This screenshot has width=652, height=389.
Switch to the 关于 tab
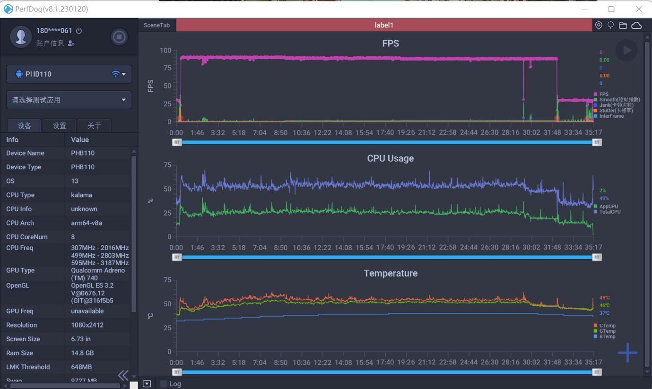tap(94, 125)
